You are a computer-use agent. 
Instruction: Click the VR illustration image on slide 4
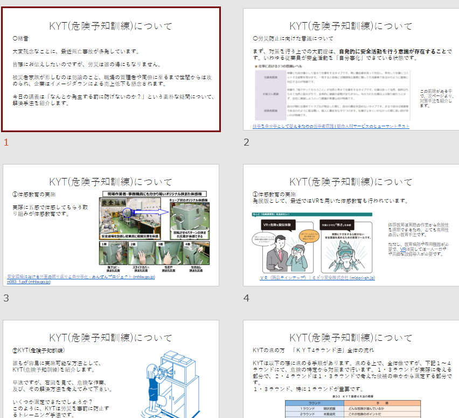(312, 243)
